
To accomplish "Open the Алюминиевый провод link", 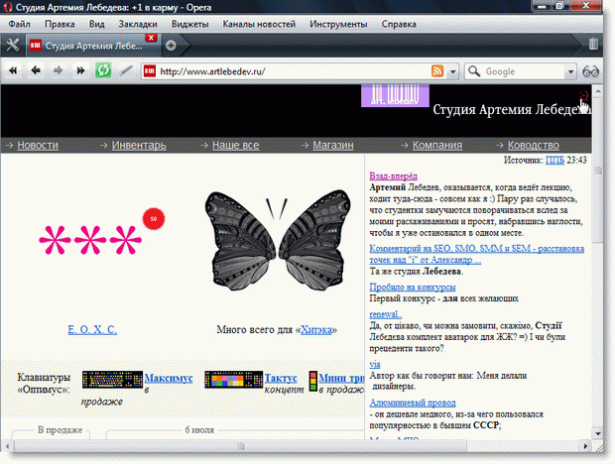I will [413, 403].
